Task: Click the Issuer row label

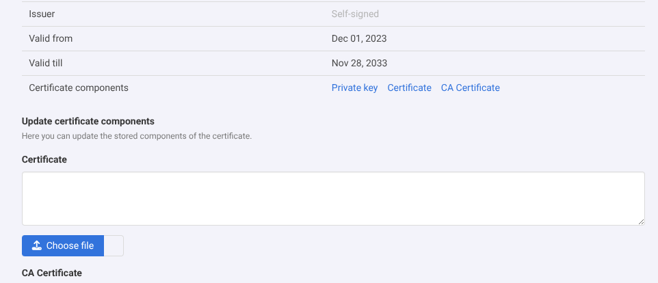Action: tap(42, 14)
